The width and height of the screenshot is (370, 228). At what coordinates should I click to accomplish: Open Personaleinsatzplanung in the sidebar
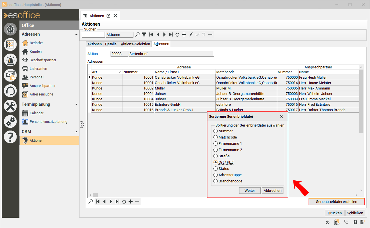[x=49, y=122]
